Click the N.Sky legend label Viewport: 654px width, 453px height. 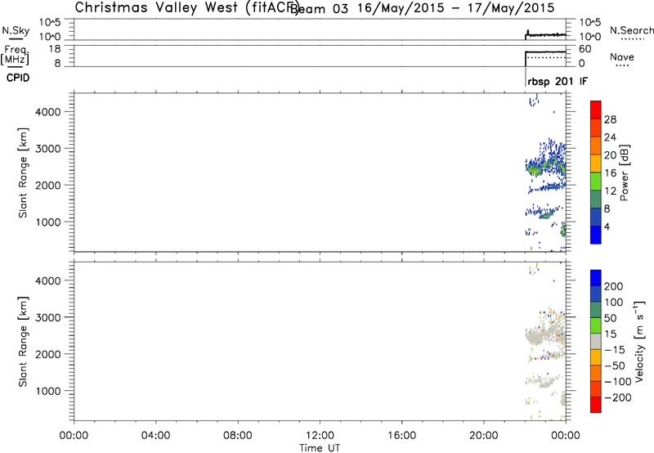pyautogui.click(x=16, y=30)
